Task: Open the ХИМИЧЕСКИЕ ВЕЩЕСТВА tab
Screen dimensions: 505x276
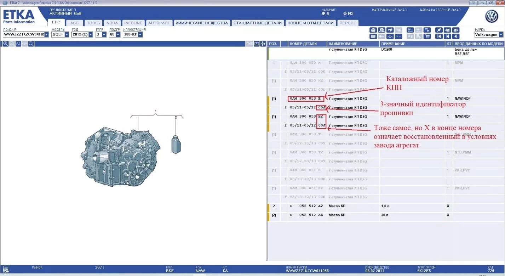Action: click(202, 23)
